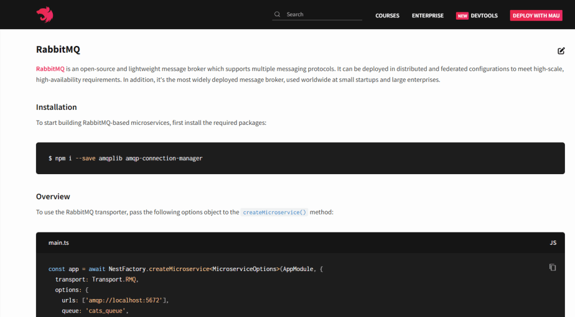575x317 pixels.
Task: Click the Overview section heading
Action: click(53, 197)
